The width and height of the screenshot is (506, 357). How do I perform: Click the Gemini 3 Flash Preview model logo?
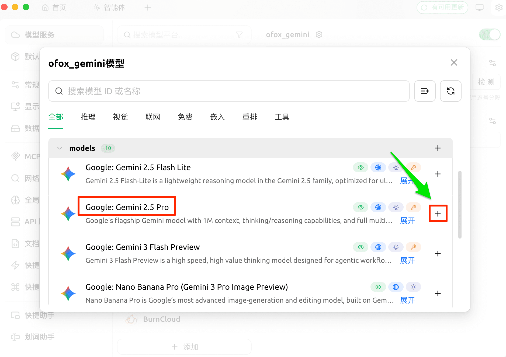click(x=68, y=254)
